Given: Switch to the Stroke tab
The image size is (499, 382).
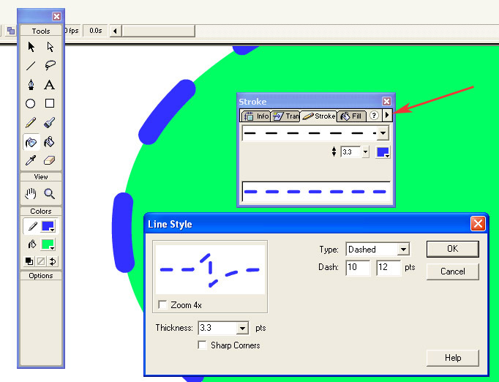Looking at the screenshot, I should tap(319, 116).
